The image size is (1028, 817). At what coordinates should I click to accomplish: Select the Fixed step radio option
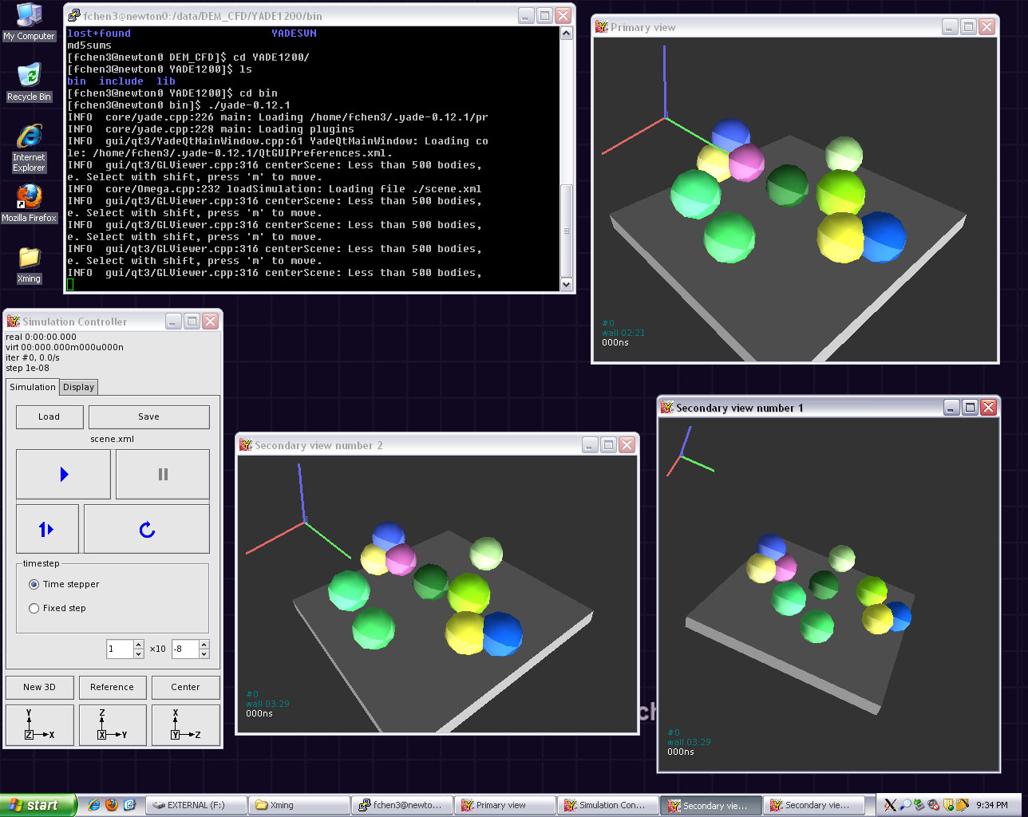click(34, 608)
